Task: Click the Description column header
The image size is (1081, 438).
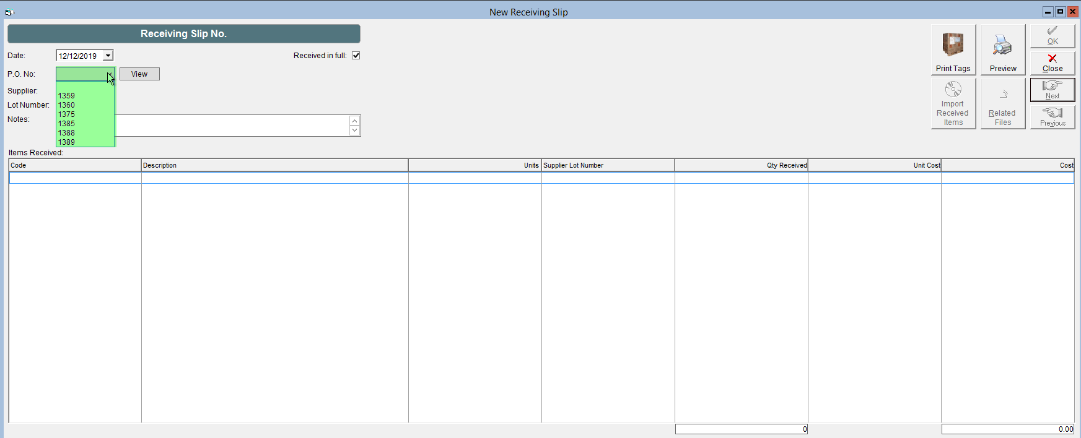Action: (274, 165)
